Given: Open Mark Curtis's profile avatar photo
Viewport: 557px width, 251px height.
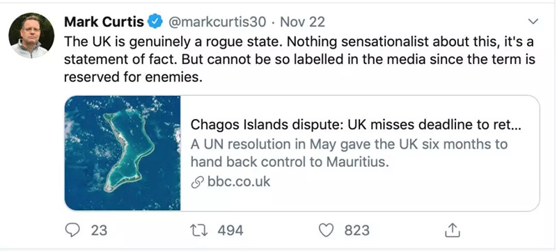Looking at the screenshot, I should pyautogui.click(x=31, y=35).
